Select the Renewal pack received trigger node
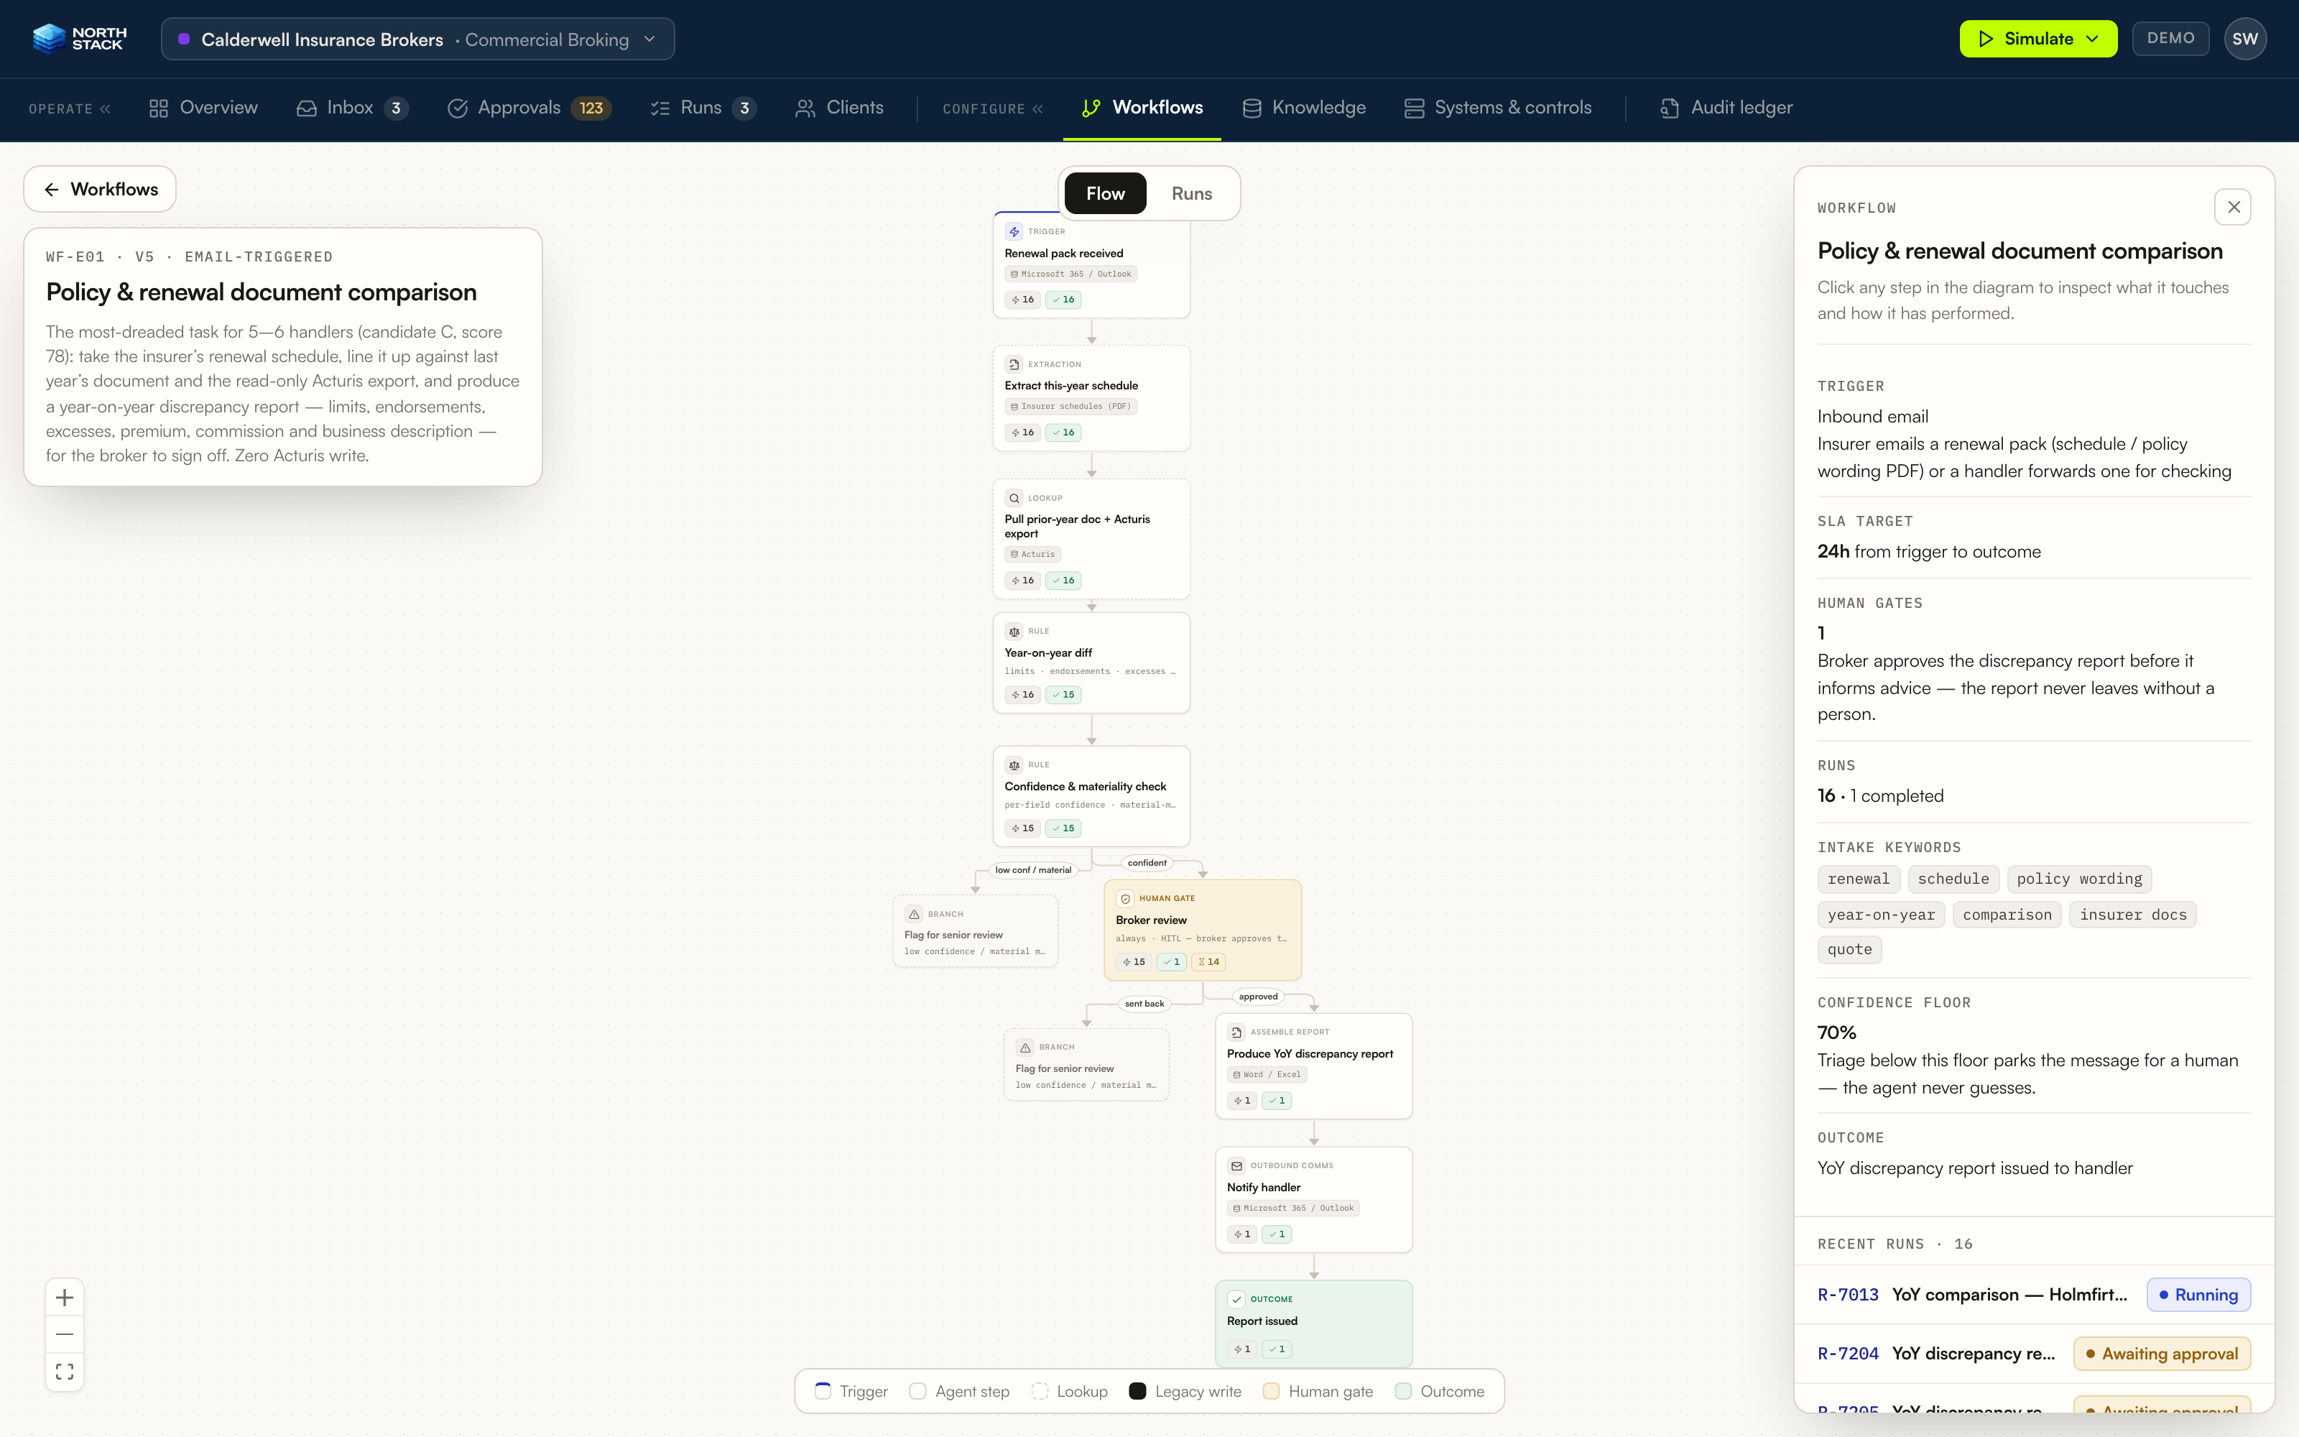This screenshot has width=2299, height=1437. point(1091,265)
